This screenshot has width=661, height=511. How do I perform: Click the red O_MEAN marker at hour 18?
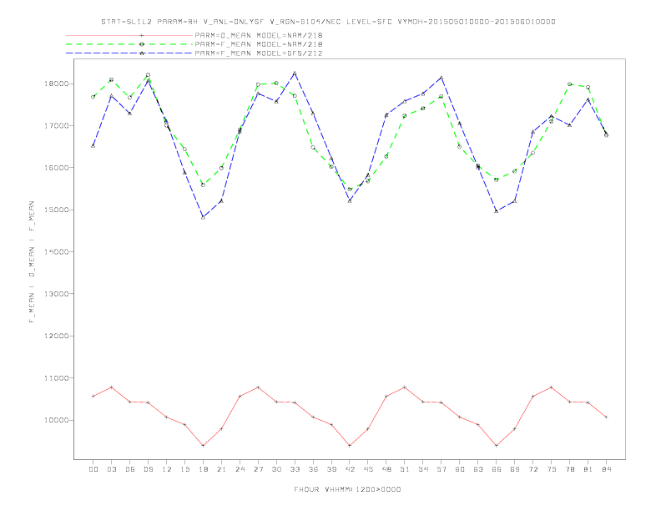pos(203,446)
